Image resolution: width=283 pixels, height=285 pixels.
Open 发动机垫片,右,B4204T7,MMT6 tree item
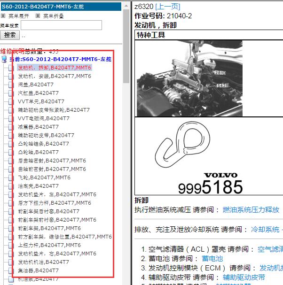[57, 254]
